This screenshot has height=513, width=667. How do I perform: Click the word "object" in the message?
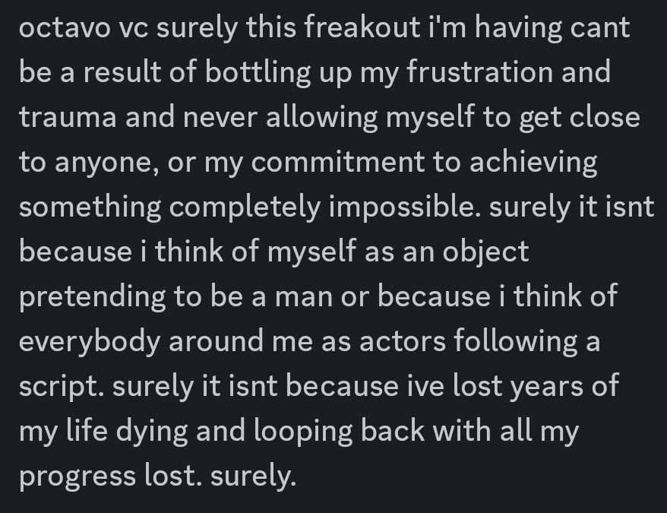[x=485, y=253]
